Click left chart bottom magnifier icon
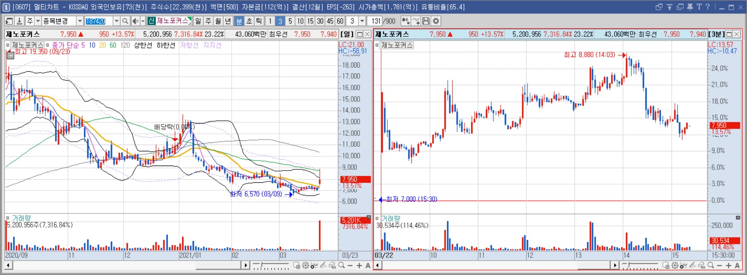747x275 pixels. coord(341,265)
